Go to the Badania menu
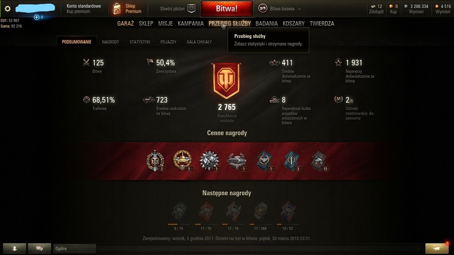 266,23
